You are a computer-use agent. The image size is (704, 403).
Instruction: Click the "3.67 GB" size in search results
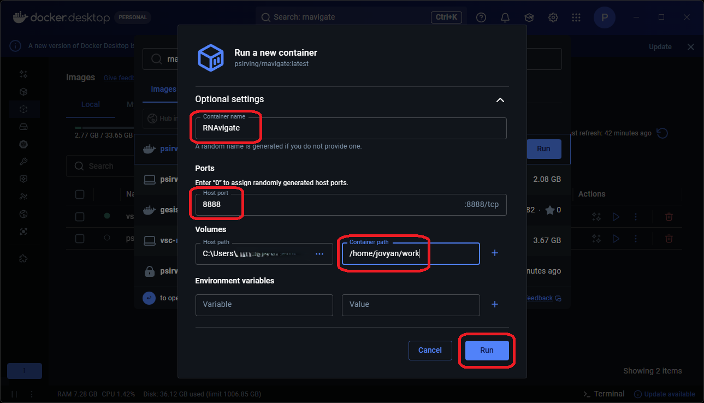(x=547, y=240)
